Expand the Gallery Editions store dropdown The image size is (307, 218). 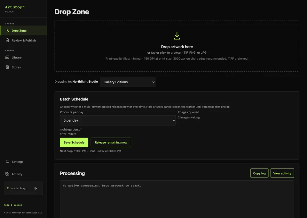(128, 82)
